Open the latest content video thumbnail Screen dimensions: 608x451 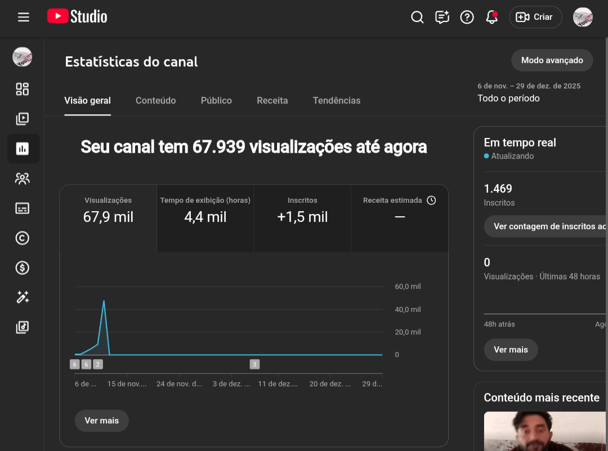545,431
